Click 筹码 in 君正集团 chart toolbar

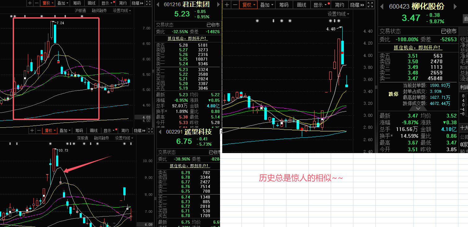pos(77,3)
